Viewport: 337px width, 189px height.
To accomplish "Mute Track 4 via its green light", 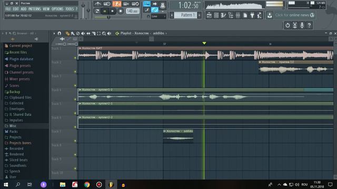I will [75, 99].
